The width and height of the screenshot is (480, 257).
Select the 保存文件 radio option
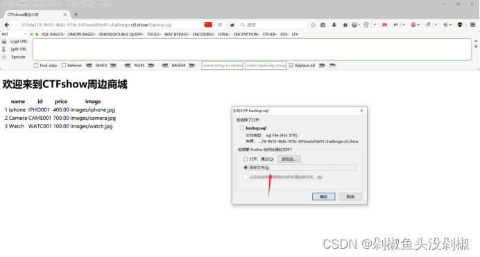coord(246,168)
